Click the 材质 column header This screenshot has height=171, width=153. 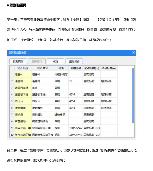pos(61,69)
